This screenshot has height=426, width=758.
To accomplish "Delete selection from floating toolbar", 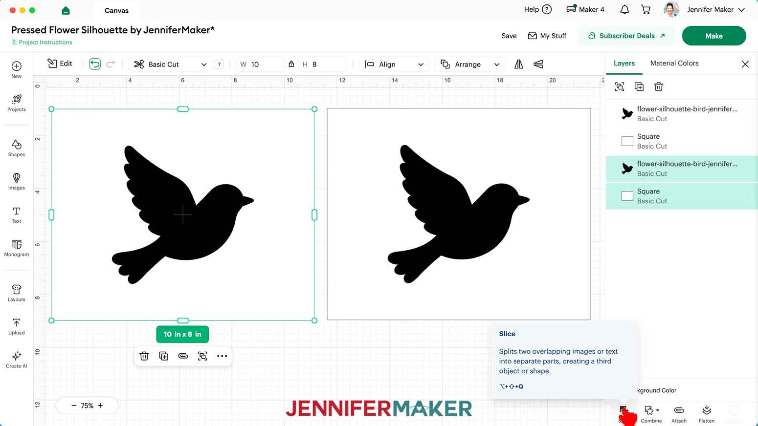I will (x=144, y=356).
